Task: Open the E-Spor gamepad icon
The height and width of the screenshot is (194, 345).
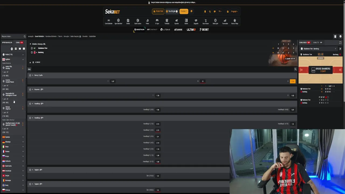Action: click(x=157, y=22)
